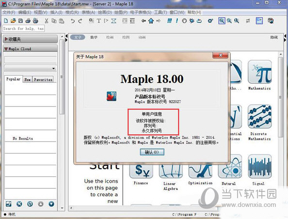Close the 关于 Maple 18 dialog

pyautogui.click(x=221, y=55)
